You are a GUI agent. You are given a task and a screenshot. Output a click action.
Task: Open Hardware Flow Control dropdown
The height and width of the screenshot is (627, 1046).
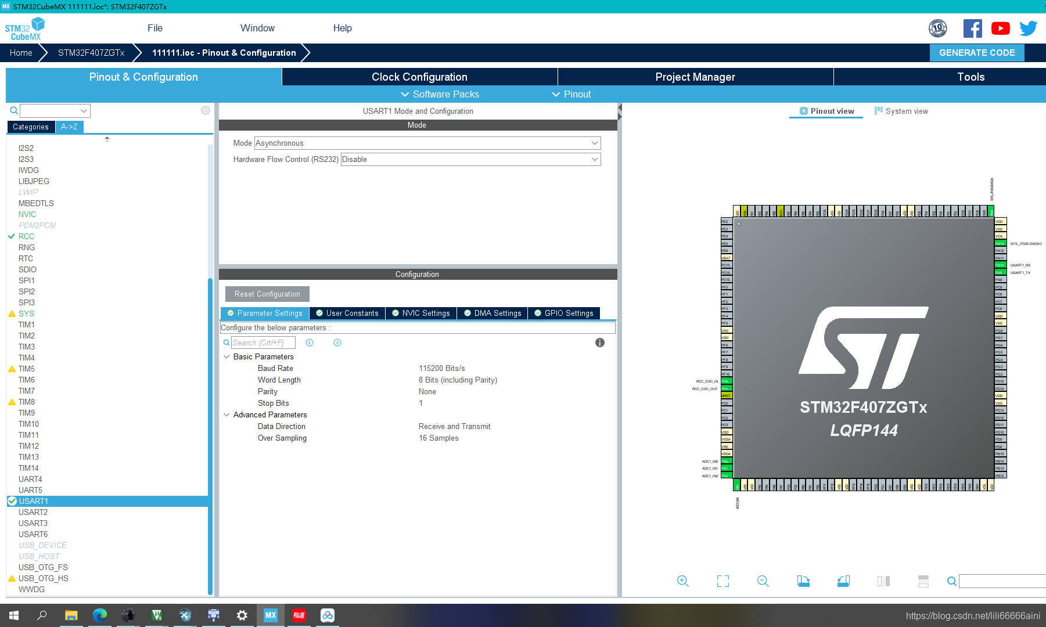click(470, 159)
